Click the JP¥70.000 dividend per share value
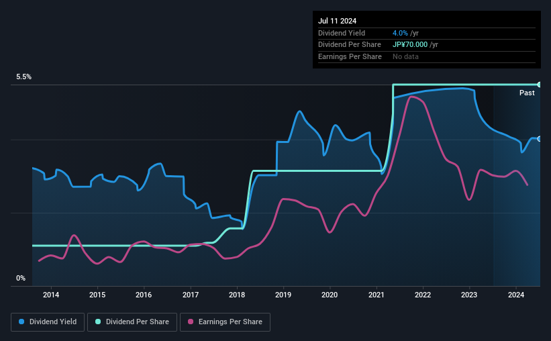The width and height of the screenshot is (551, 341). (x=410, y=45)
